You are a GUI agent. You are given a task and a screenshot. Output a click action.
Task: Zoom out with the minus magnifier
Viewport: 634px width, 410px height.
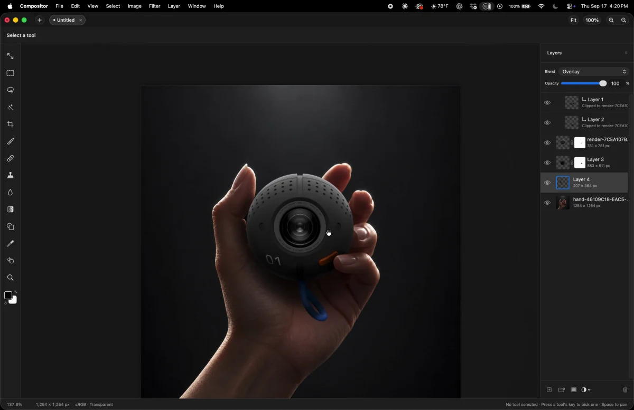point(624,20)
